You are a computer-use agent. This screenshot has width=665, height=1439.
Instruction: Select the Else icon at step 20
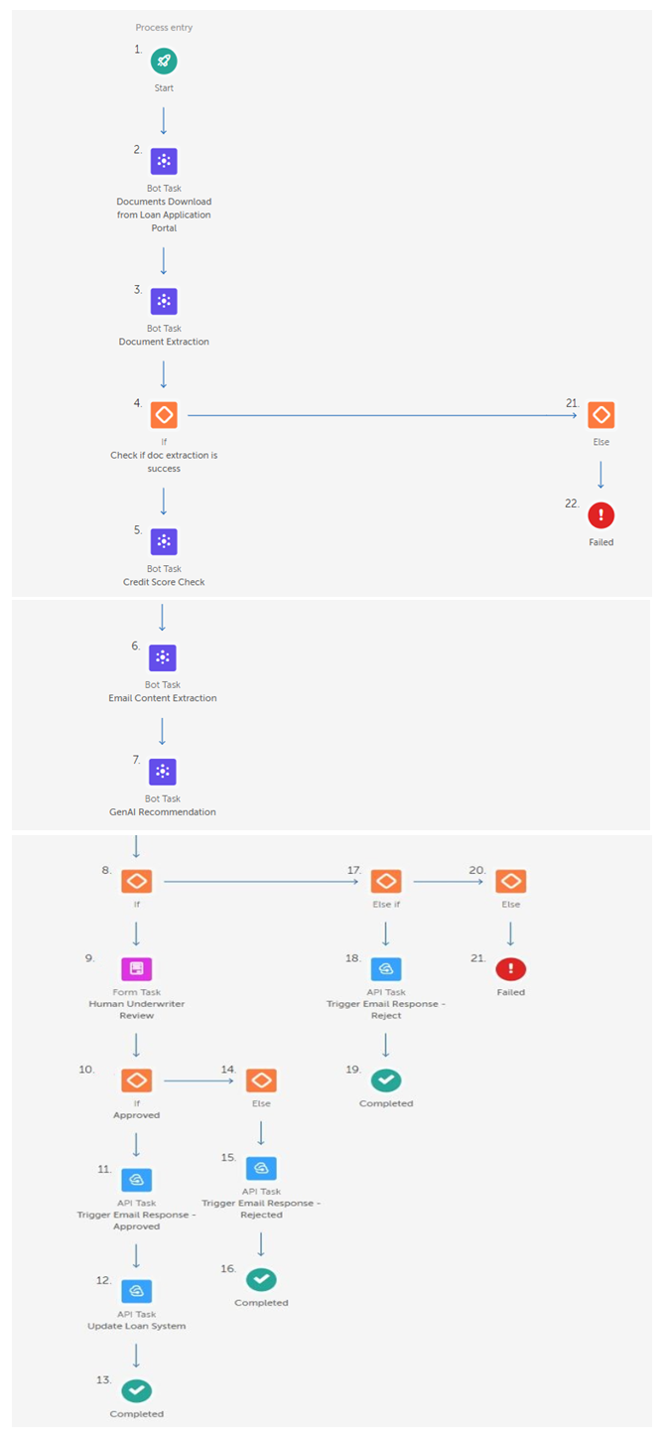(511, 881)
